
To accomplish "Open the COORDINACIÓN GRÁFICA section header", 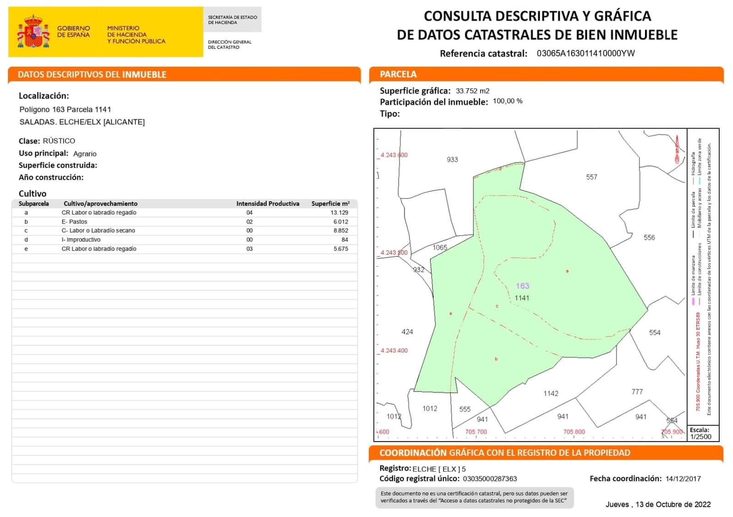I will (504, 453).
